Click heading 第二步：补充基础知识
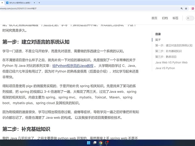 26,129
